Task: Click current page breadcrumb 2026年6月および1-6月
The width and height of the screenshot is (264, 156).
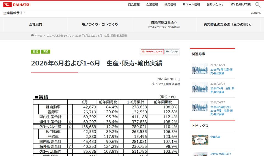Action: (x=101, y=36)
